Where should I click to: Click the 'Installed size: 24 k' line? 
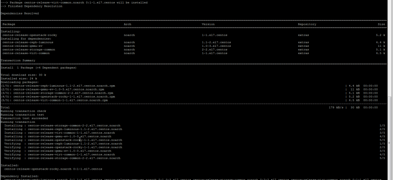pos(19,78)
